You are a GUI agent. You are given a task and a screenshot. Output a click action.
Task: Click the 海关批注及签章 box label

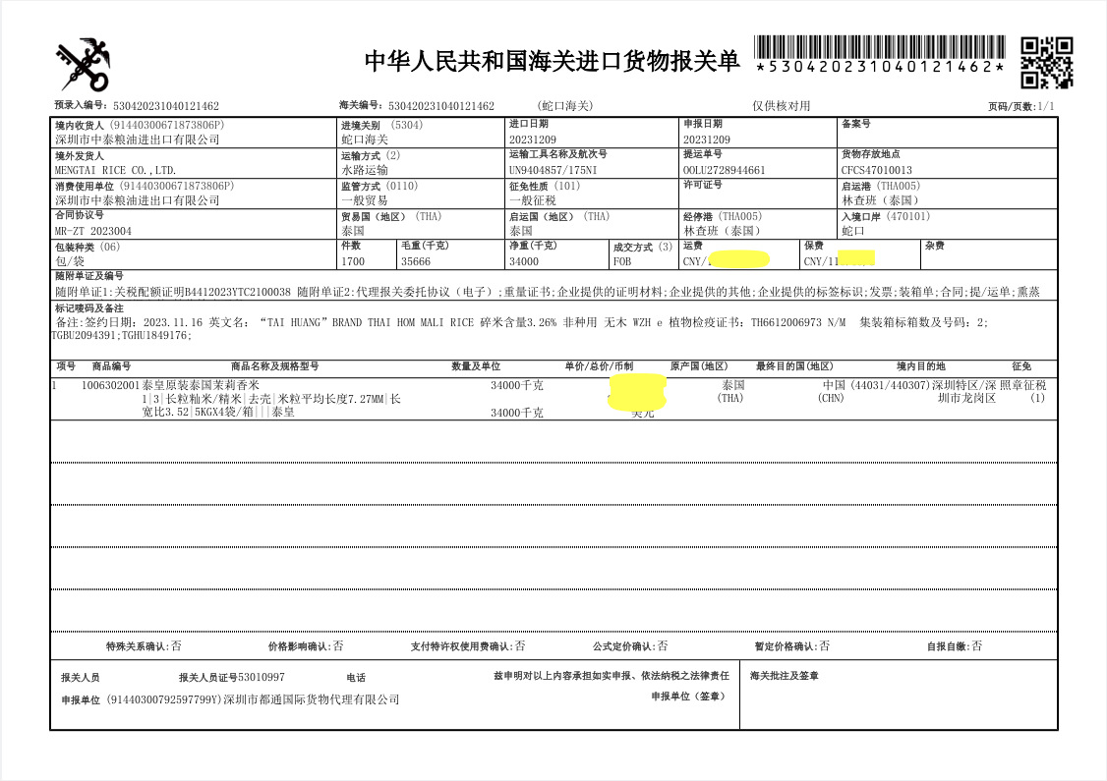(784, 676)
